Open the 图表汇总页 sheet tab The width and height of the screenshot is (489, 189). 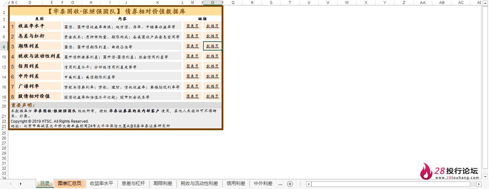pyautogui.click(x=70, y=184)
